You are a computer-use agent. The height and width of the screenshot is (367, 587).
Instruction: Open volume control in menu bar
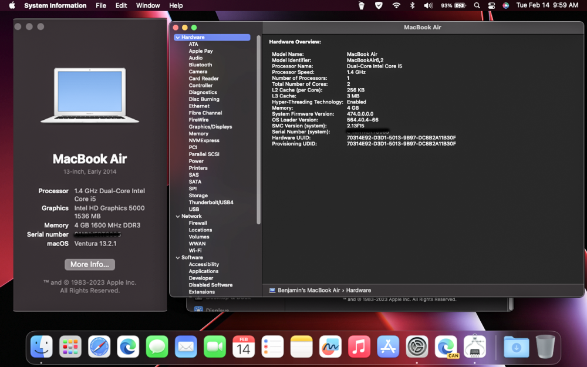click(x=428, y=5)
